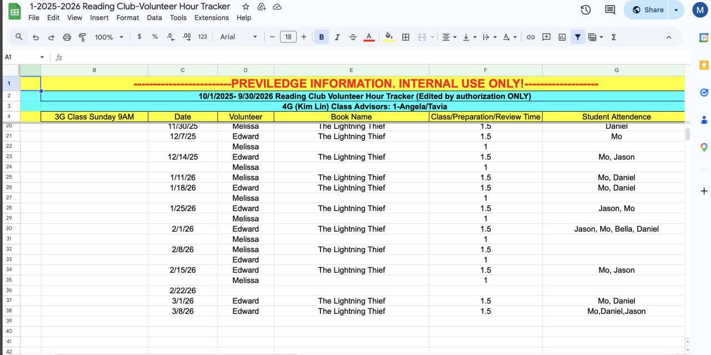
Task: Open the text color picker
Action: click(369, 37)
